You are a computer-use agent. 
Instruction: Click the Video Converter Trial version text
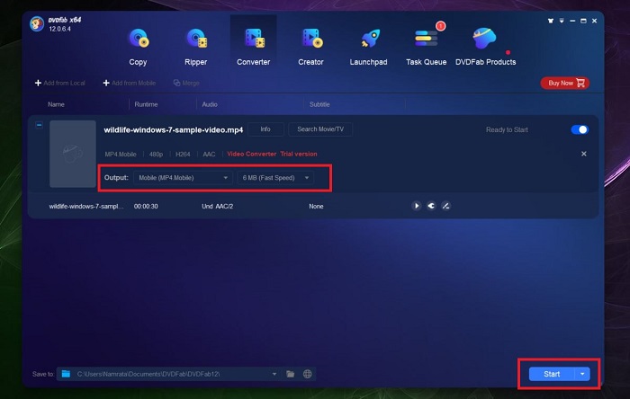click(x=272, y=154)
